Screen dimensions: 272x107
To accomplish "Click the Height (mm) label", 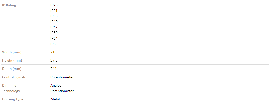I will (x=12, y=61).
